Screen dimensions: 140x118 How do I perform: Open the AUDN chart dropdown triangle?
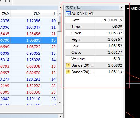point(128,9)
